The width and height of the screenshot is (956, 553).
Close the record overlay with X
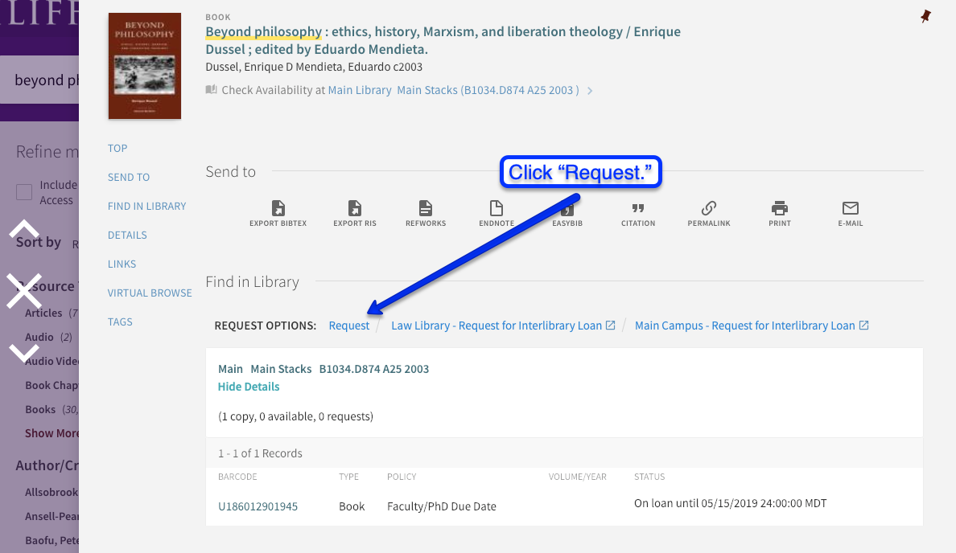(x=24, y=291)
